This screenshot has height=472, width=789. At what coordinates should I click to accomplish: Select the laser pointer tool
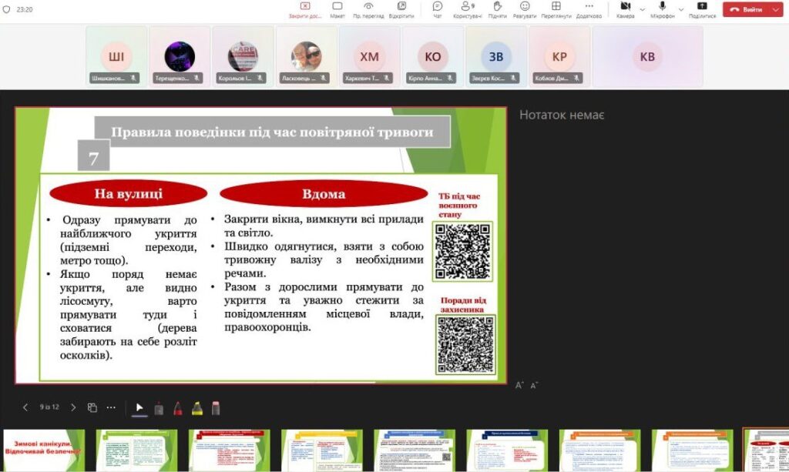(159, 408)
